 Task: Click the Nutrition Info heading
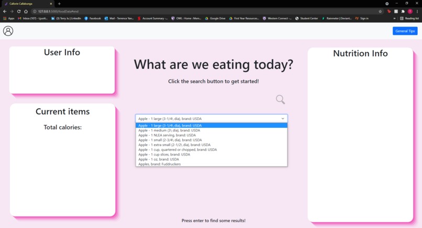(360, 53)
